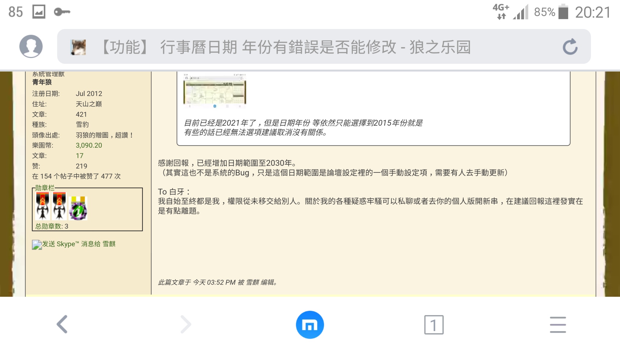
Task: Open the Maxthon home button
Action: [310, 325]
